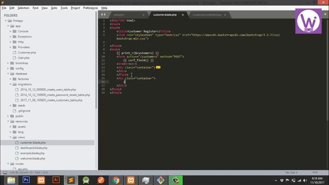The image size is (329, 185).
Task: Open the clock showing 8:18 AM
Action: (x=317, y=180)
